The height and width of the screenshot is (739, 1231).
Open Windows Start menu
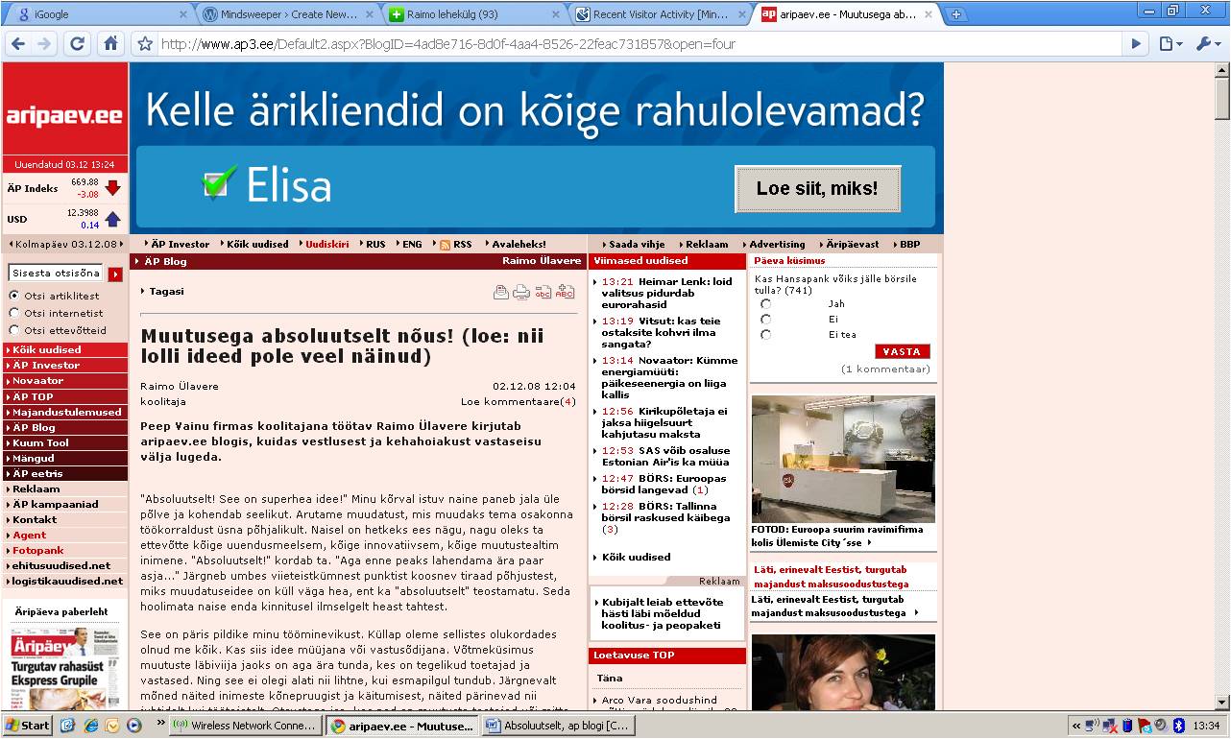[x=28, y=726]
